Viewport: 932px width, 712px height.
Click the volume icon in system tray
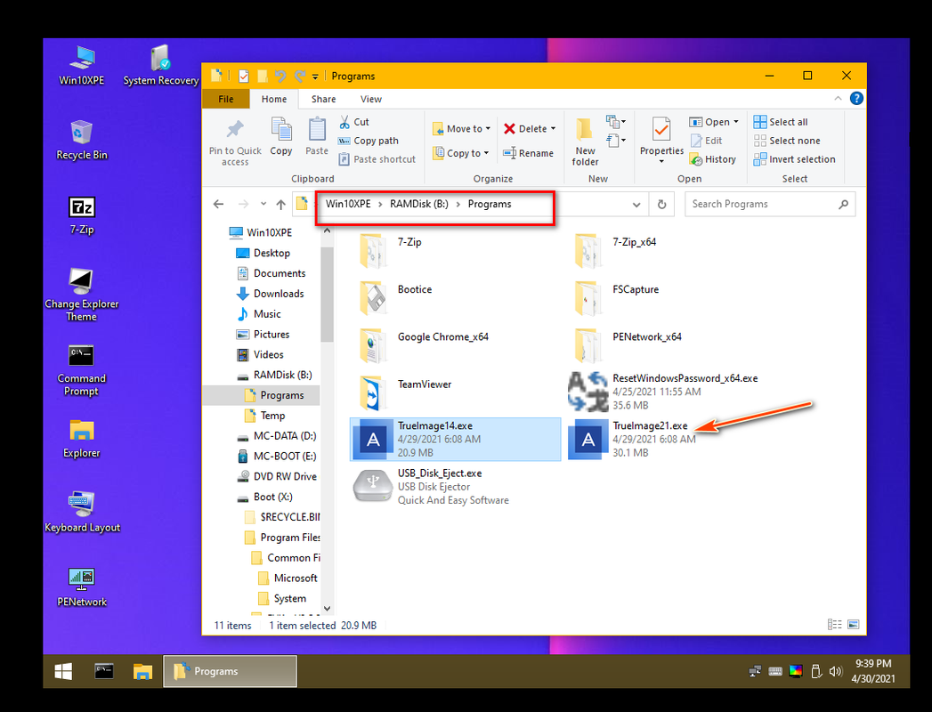pos(836,672)
